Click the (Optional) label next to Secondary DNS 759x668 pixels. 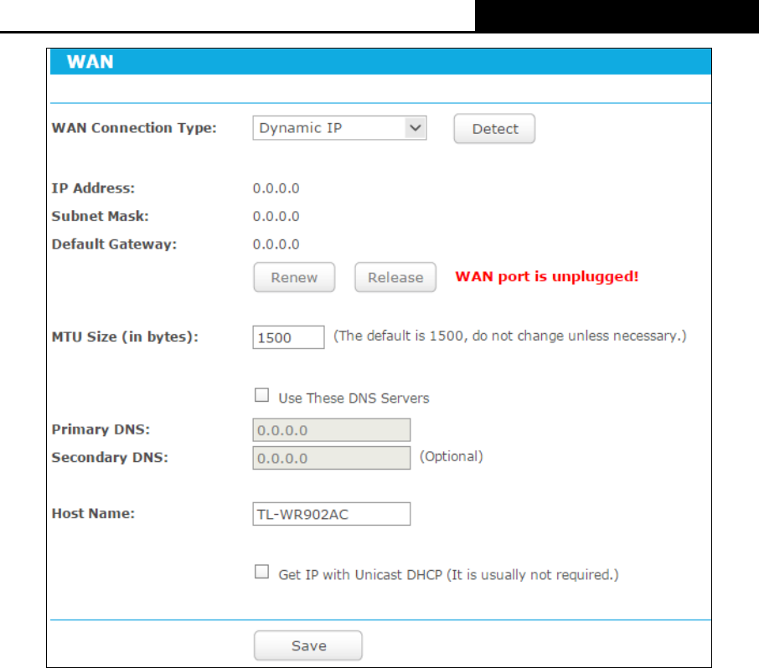pyautogui.click(x=452, y=456)
